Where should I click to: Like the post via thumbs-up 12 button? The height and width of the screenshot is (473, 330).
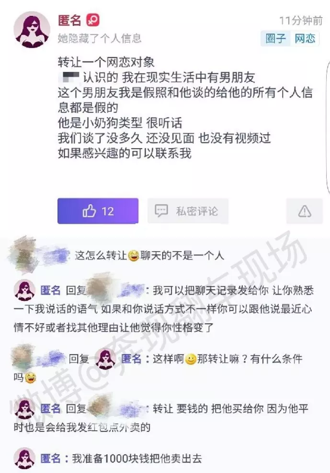[98, 211]
